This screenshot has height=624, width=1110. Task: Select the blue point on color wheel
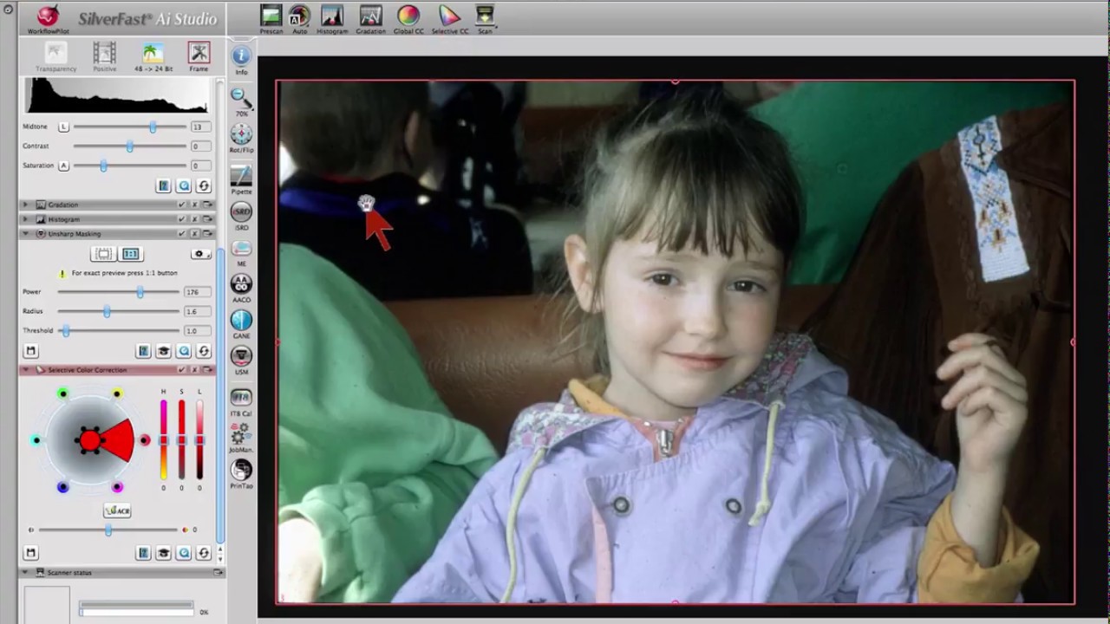(62, 487)
